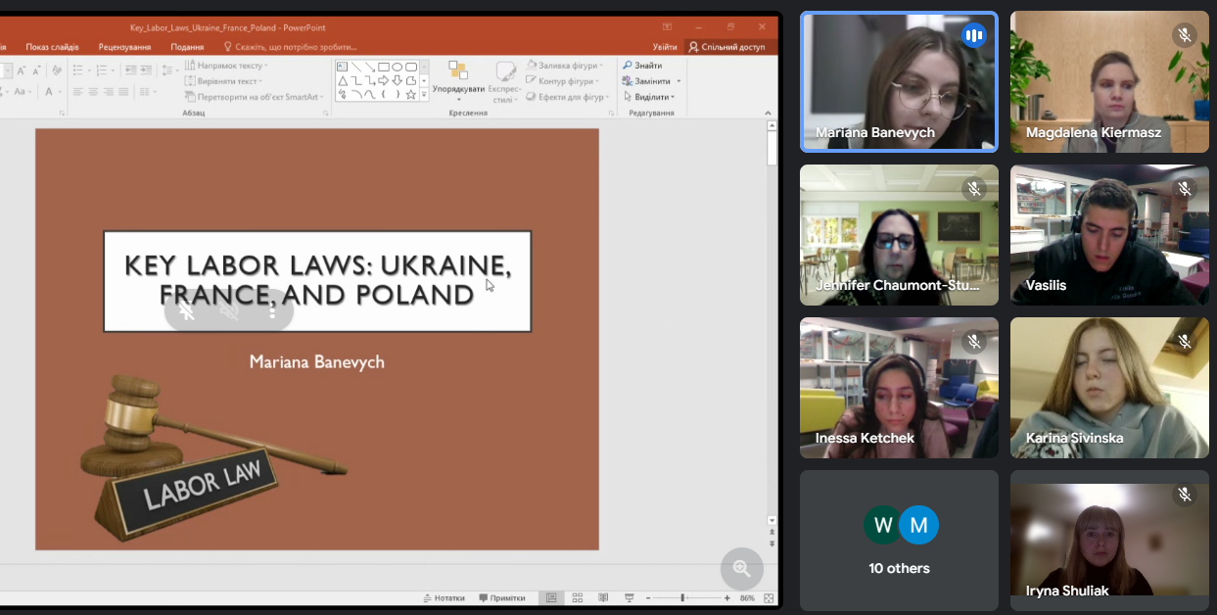Increase the font size in PowerPoint
This screenshot has width=1217, height=615.
click(21, 71)
